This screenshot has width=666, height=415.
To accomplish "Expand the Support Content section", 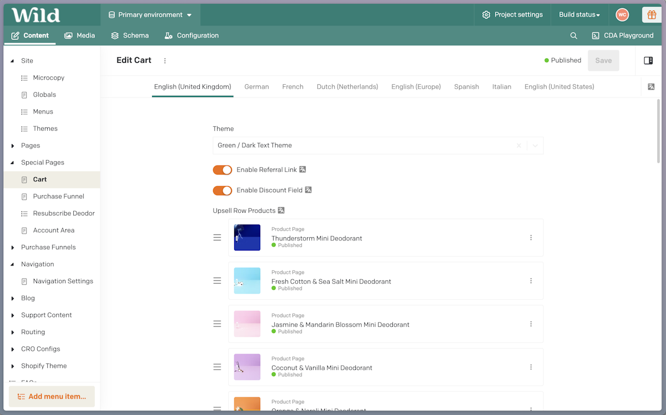I will (x=13, y=315).
